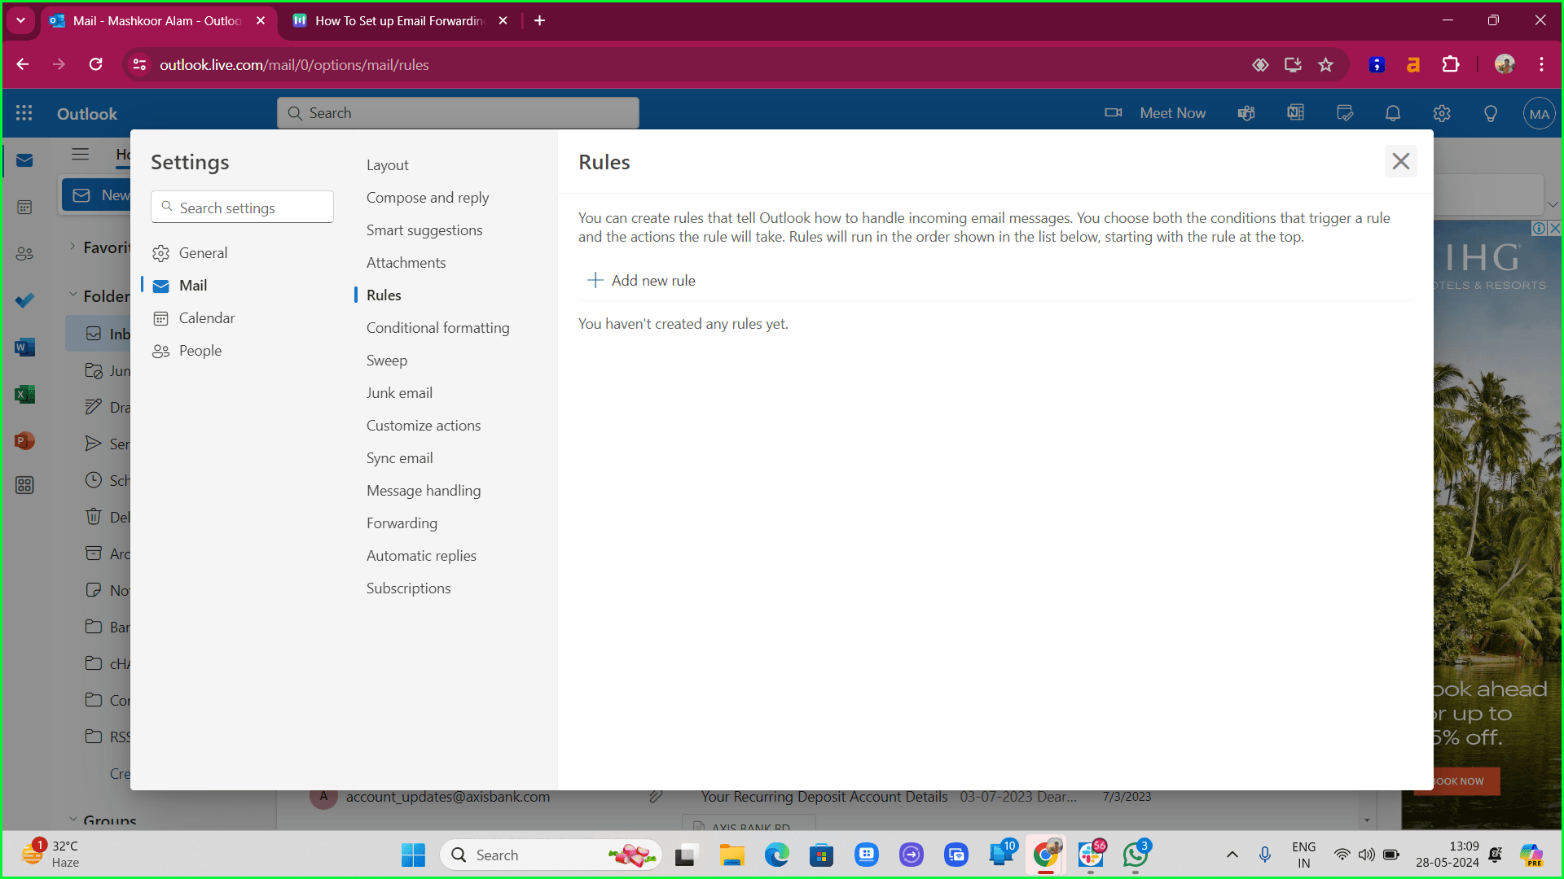Open the settings gear in Outlook header
1564x879 pixels.
tap(1442, 113)
